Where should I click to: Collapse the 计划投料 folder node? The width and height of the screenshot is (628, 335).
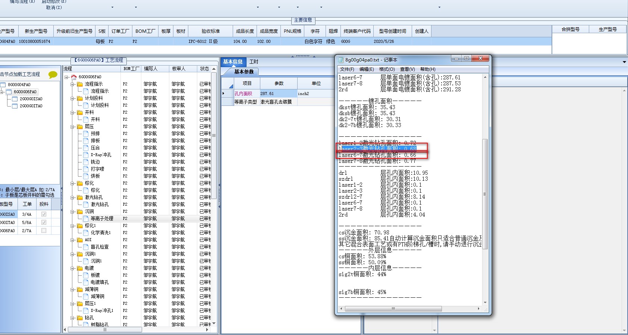(x=73, y=98)
